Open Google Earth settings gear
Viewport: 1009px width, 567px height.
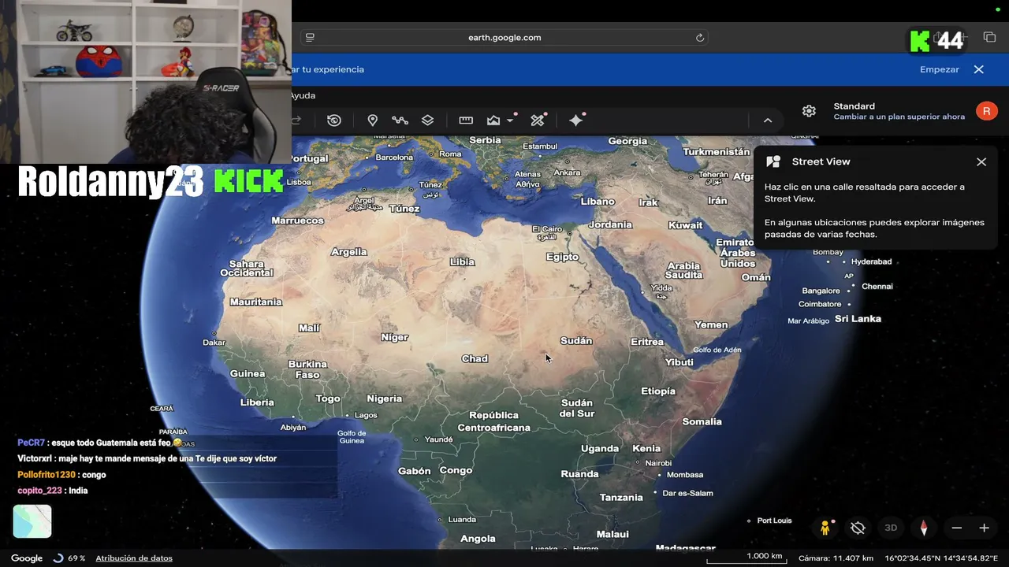(809, 111)
